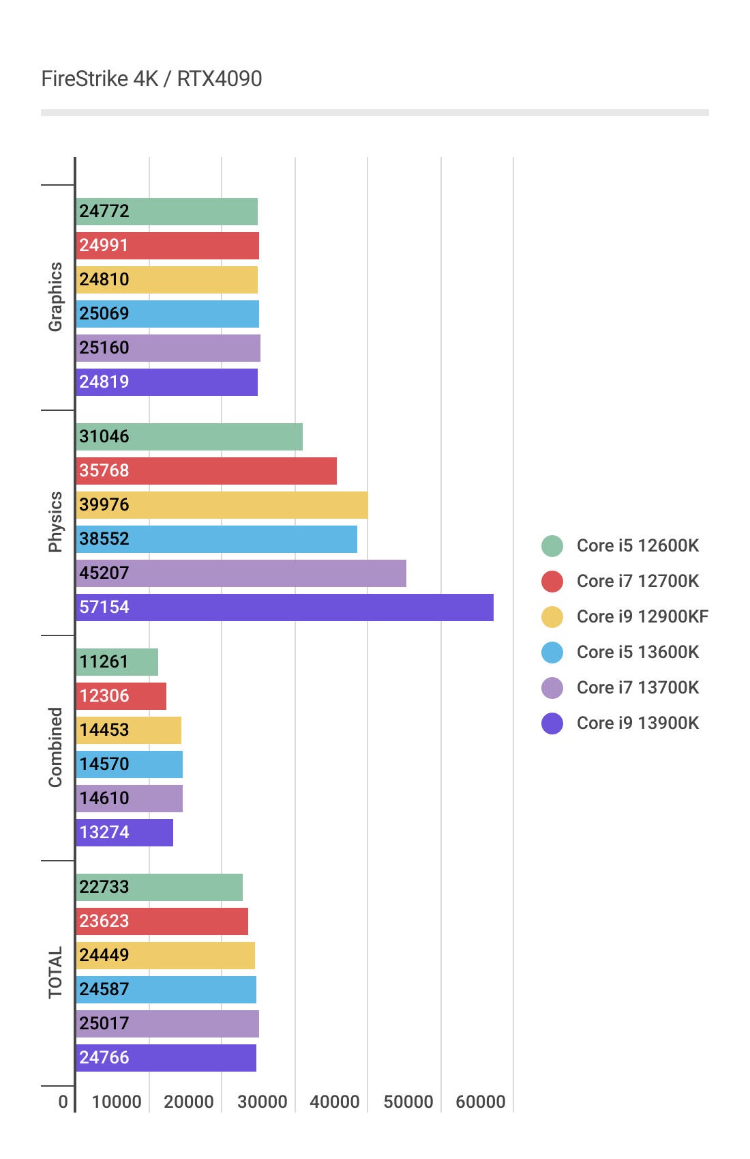Click the Core i9 13900K purple legend dot
The image size is (750, 1159).
pyautogui.click(x=552, y=724)
